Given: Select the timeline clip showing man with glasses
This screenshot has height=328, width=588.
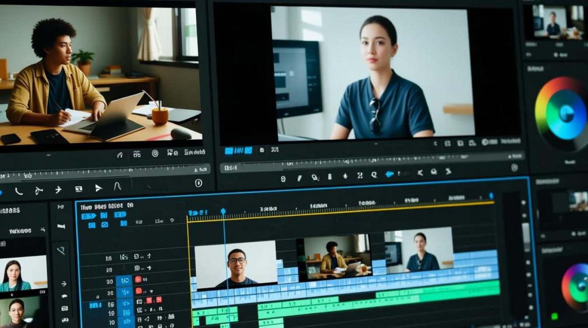Looking at the screenshot, I should pos(236,264).
